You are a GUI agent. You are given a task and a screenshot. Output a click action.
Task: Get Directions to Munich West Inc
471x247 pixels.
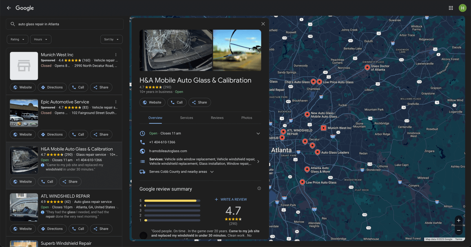coord(52,88)
